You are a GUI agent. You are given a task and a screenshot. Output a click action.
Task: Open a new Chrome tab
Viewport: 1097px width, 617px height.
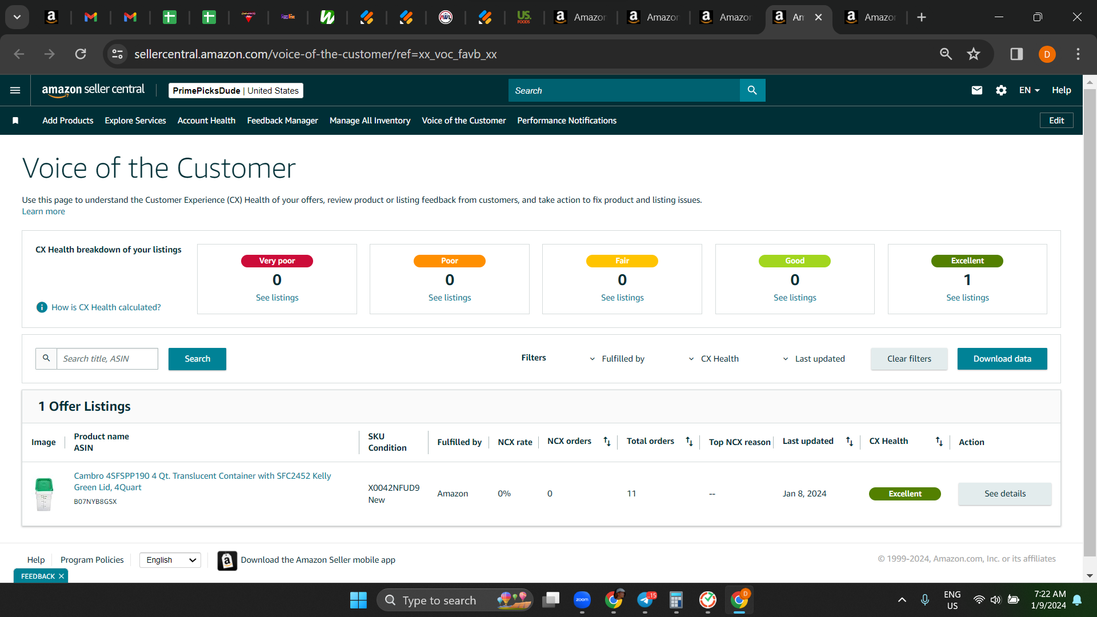point(922,17)
